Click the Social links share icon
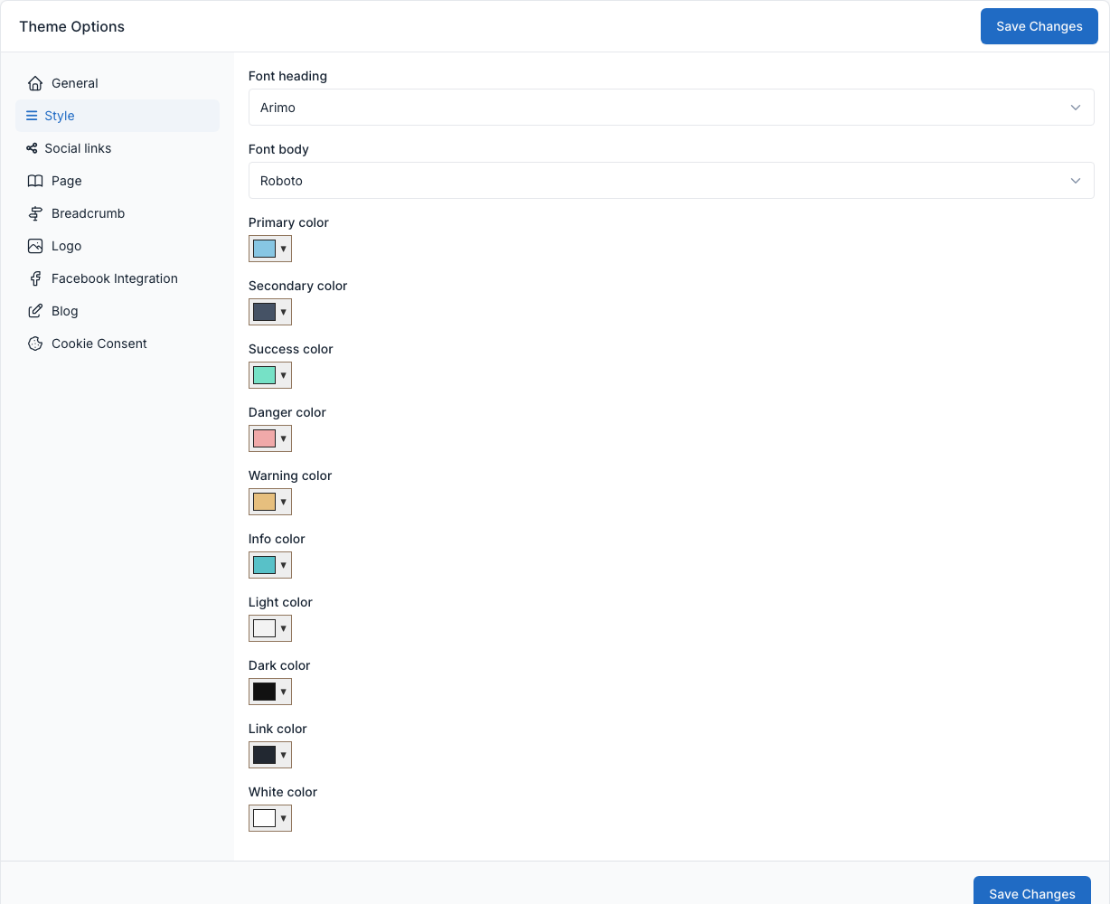1110x904 pixels. click(32, 148)
